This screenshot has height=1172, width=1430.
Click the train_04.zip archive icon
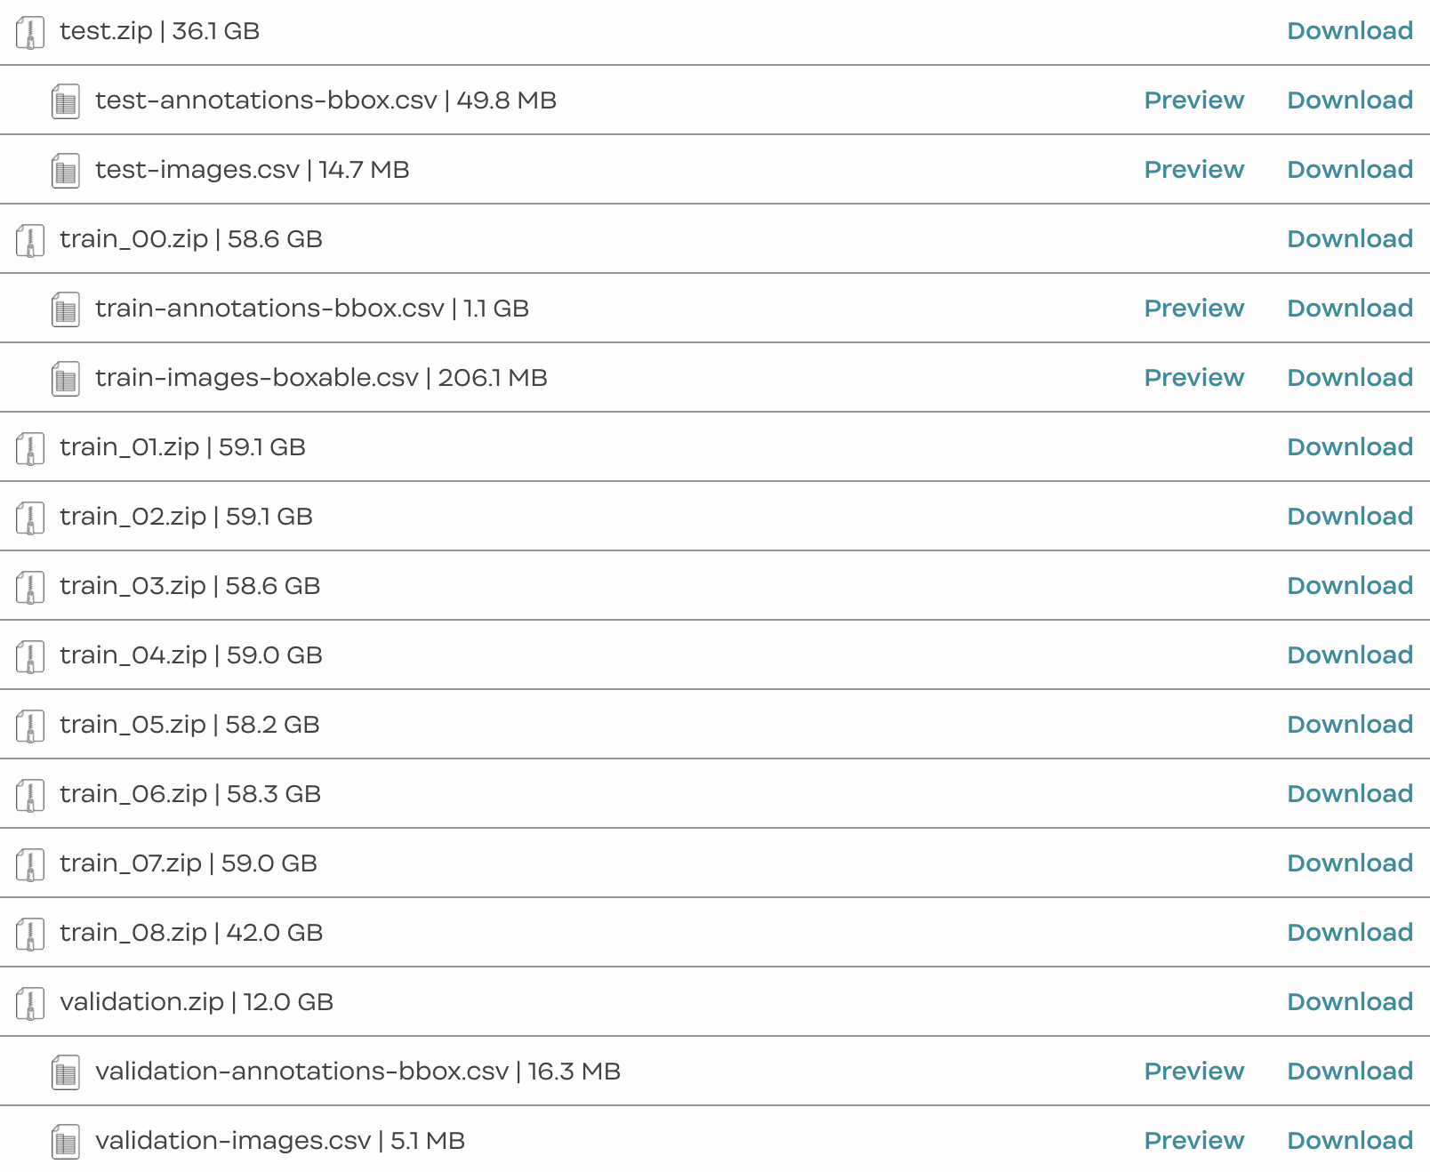30,657
